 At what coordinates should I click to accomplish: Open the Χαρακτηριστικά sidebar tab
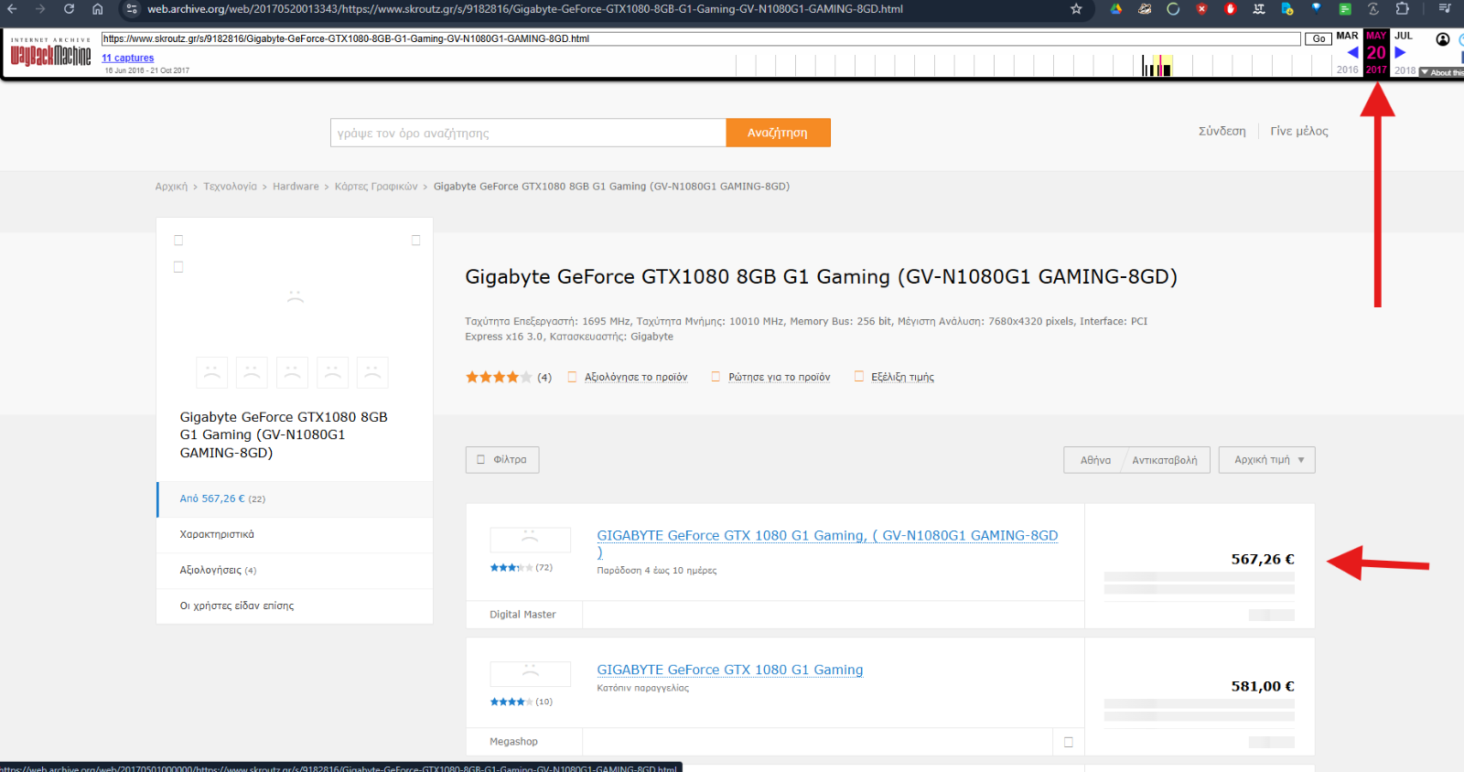295,535
